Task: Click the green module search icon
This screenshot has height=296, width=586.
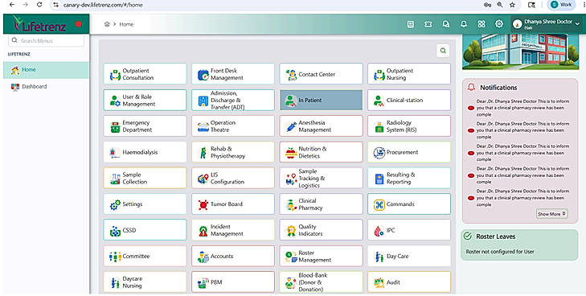Action: 443,51
